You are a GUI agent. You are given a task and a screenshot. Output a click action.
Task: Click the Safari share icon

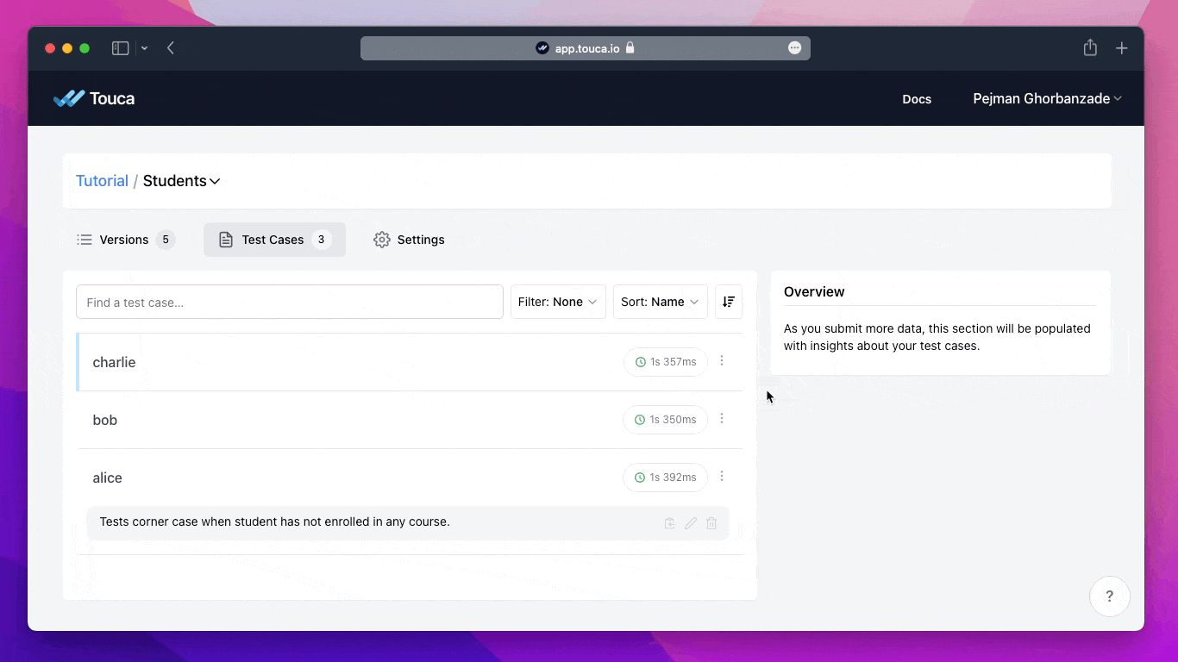click(x=1090, y=47)
